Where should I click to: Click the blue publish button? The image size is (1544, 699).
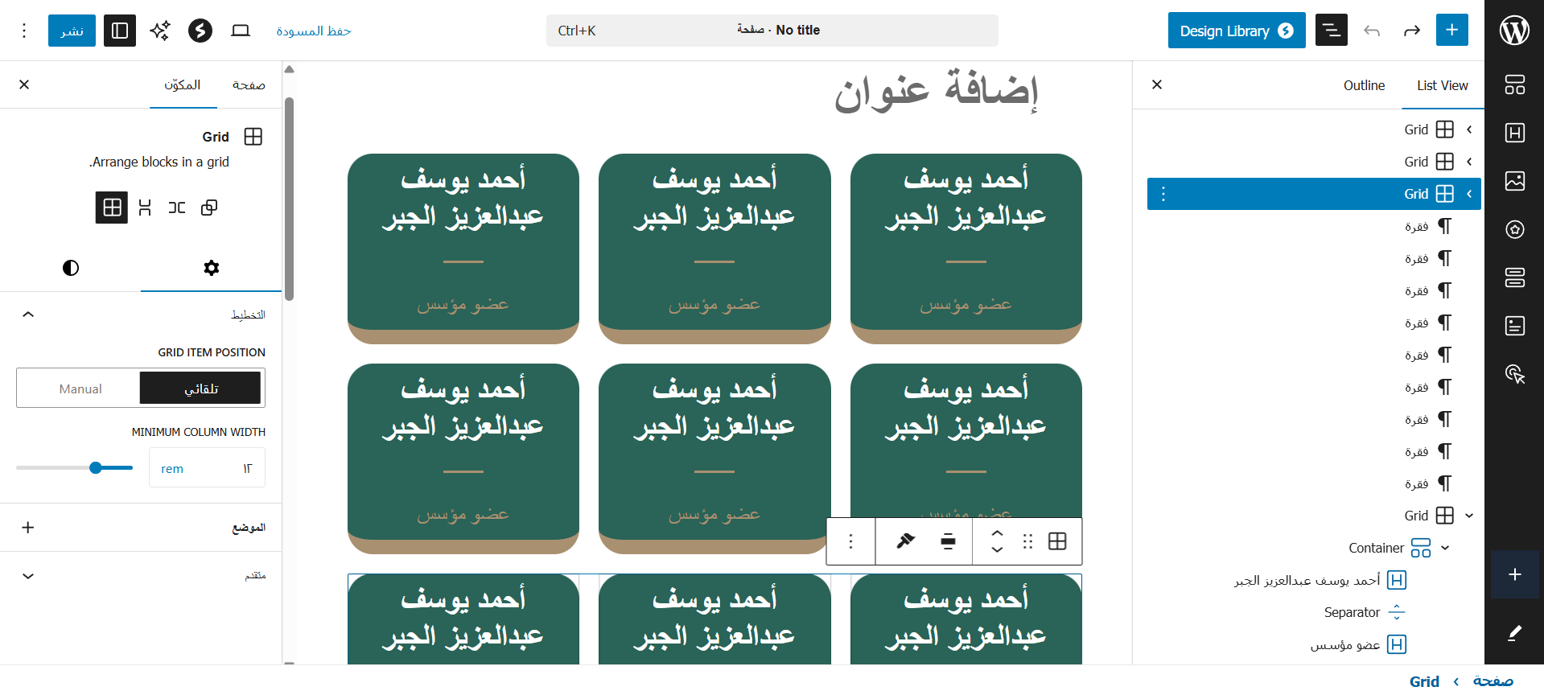coord(72,31)
